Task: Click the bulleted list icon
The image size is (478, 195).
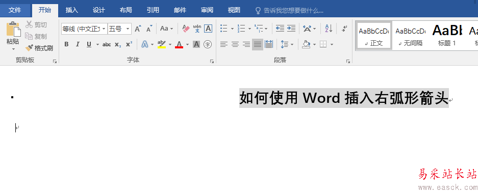Action: (x=224, y=29)
